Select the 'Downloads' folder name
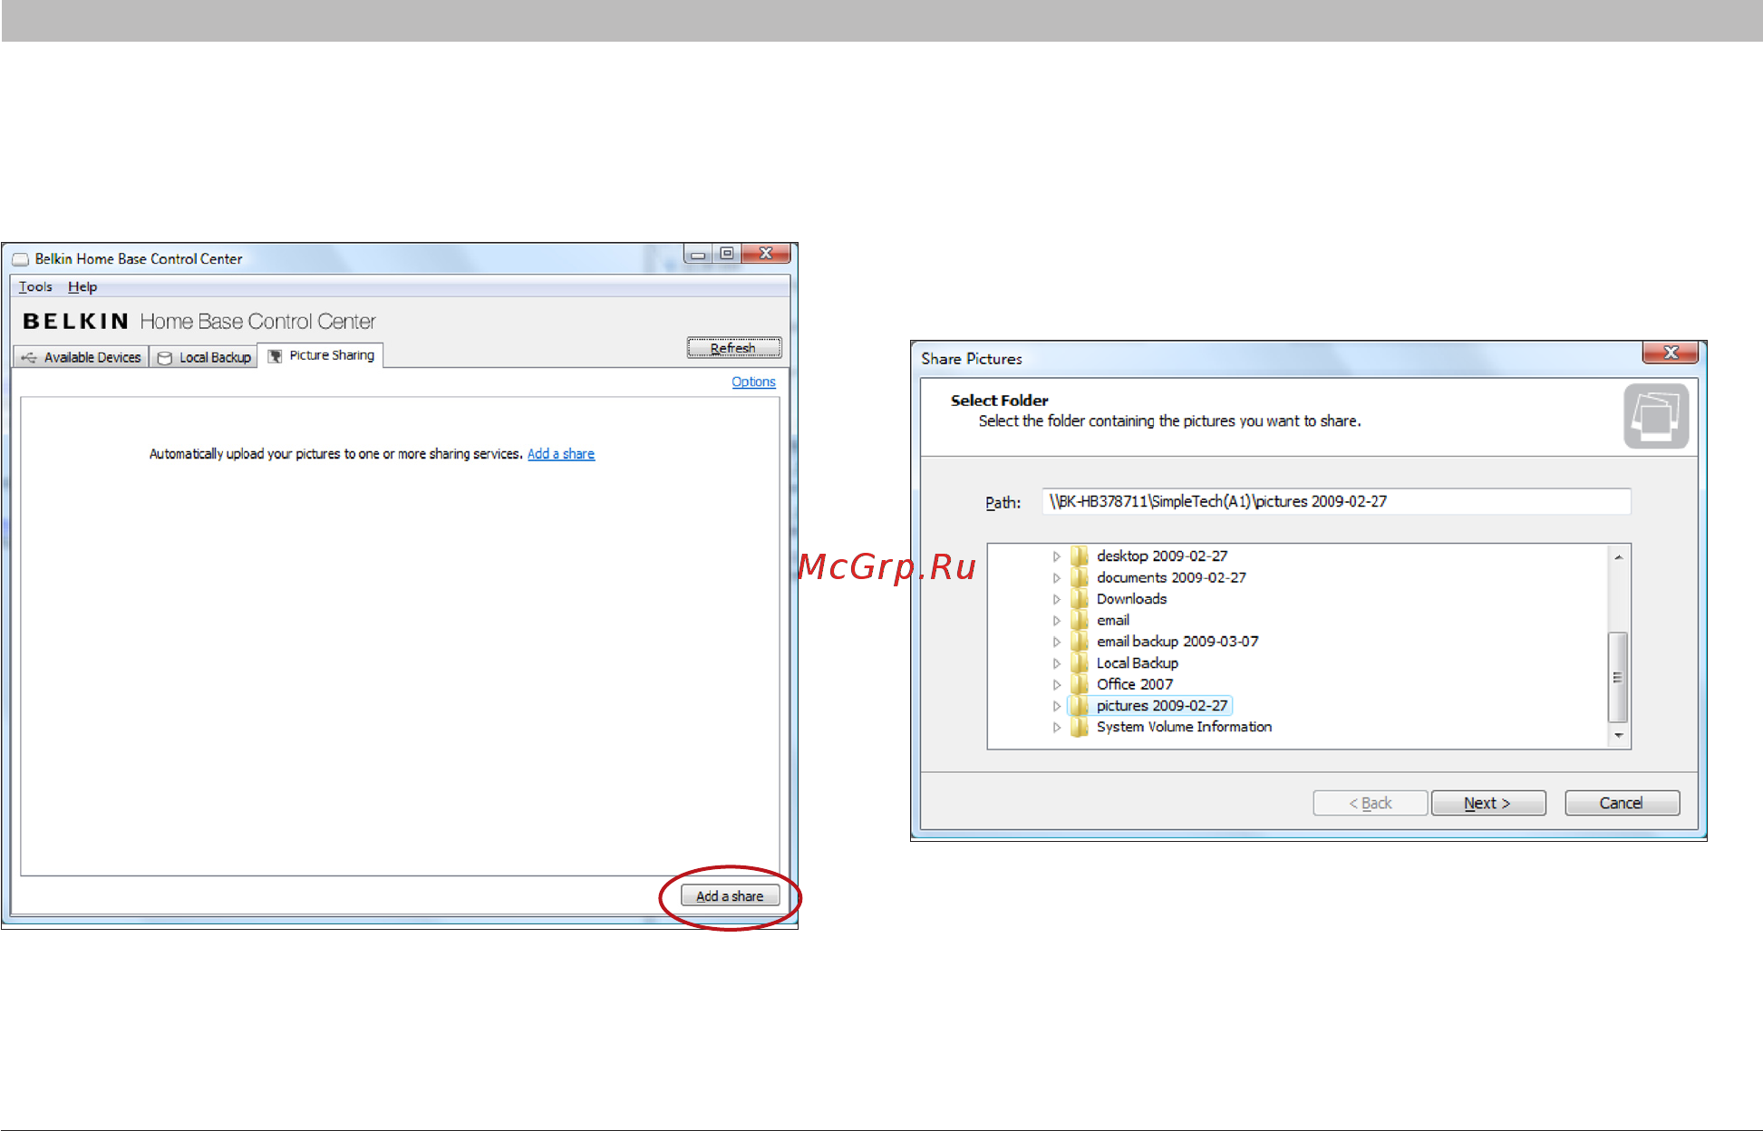Image resolution: width=1763 pixels, height=1131 pixels. pos(1131,599)
